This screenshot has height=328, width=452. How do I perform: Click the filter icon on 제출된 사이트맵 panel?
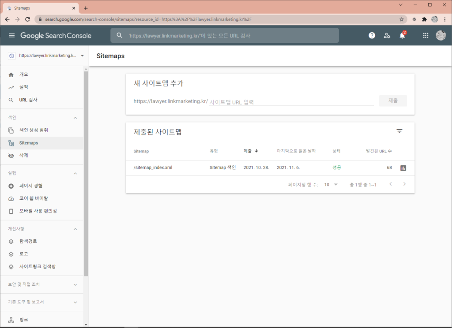pos(399,131)
